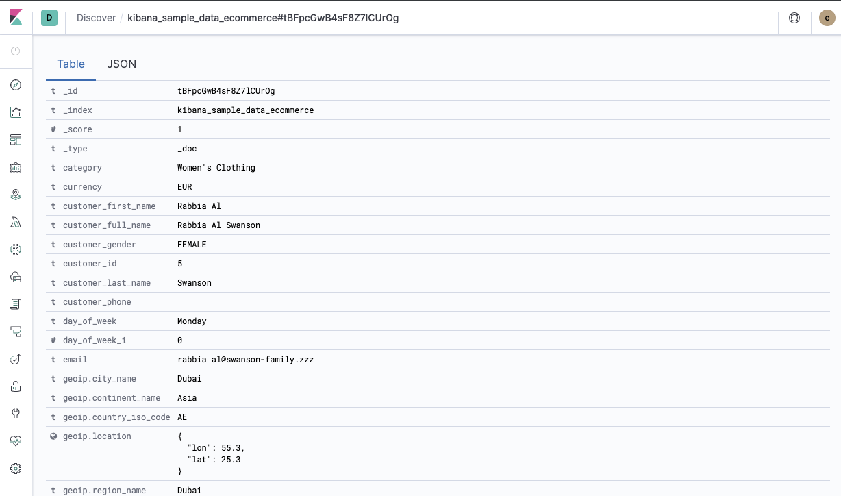Image resolution: width=841 pixels, height=496 pixels.
Task: Click the _type value _doc
Action: [187, 149]
